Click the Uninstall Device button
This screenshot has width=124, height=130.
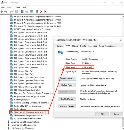point(67,106)
